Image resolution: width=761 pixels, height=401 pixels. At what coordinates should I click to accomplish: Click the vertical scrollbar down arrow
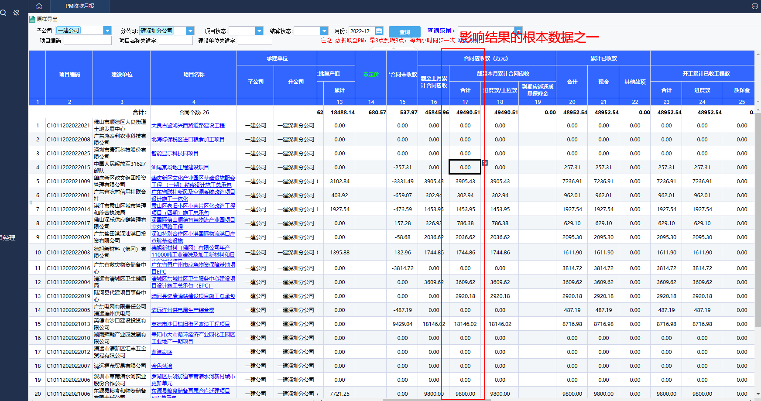(758, 394)
